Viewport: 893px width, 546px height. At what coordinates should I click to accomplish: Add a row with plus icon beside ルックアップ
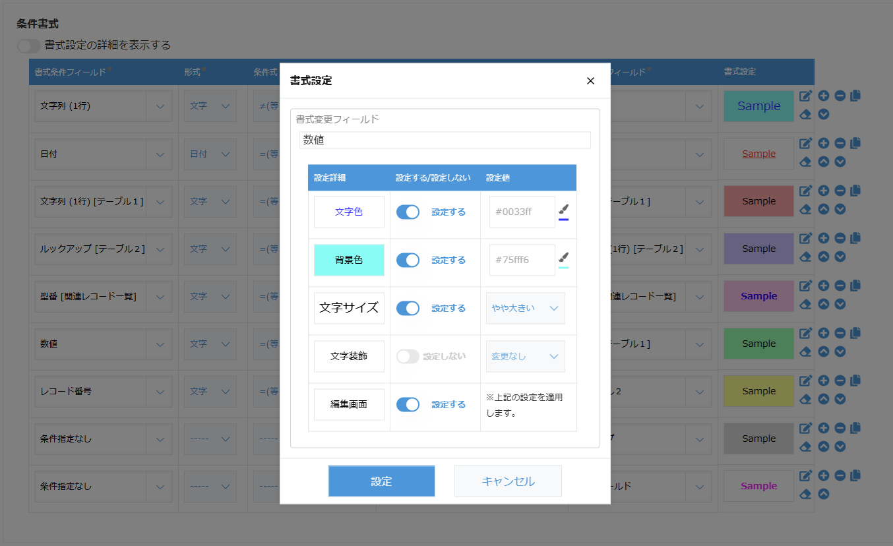click(823, 238)
